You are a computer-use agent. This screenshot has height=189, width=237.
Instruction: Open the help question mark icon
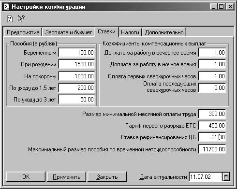(10, 19)
